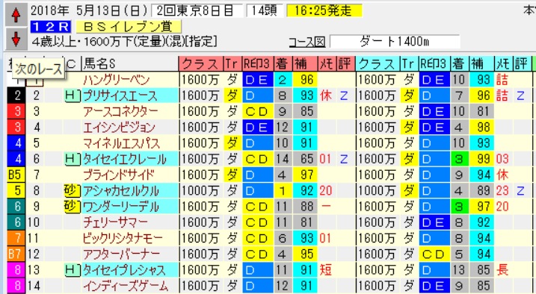The image size is (536, 294).
Task: Click second C D mark in アフターバーナー row
Action: coord(435,254)
